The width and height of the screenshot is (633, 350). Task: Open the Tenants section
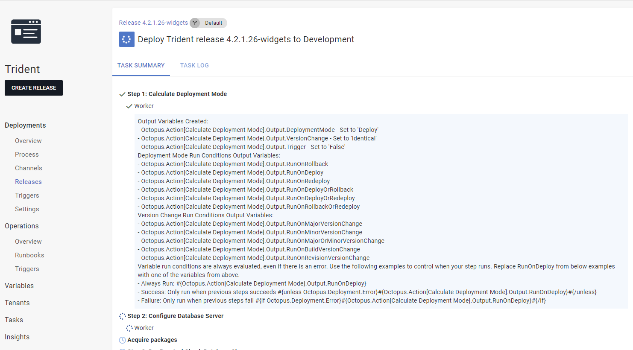17,303
